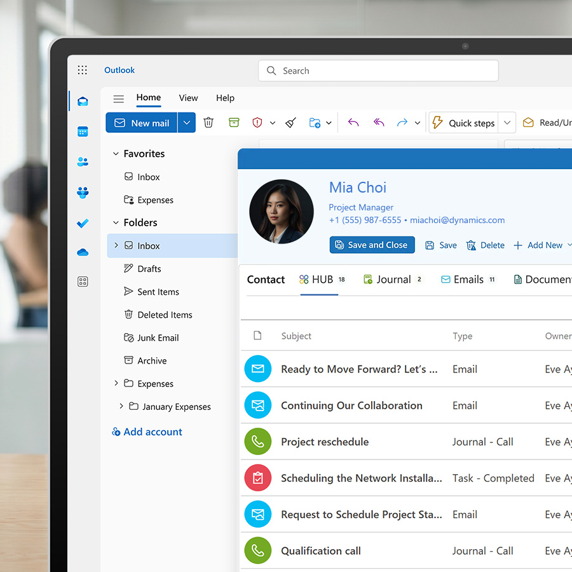Open Groups icon in the app rail
Screen dimensions: 572x572
point(83,192)
